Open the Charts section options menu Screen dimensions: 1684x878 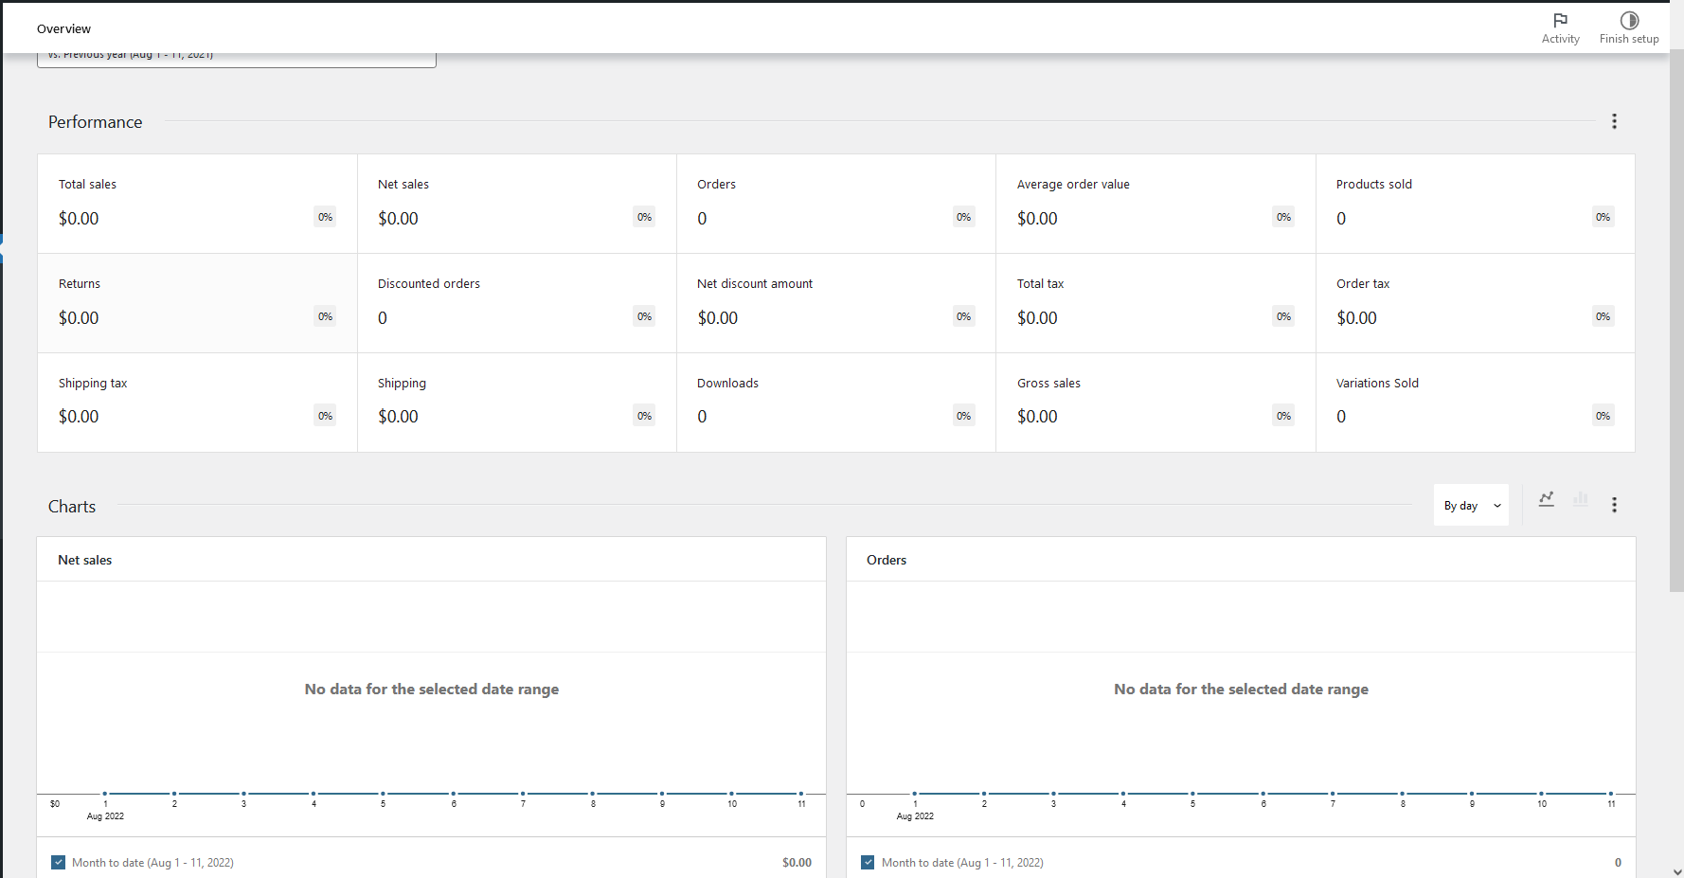[x=1615, y=505]
